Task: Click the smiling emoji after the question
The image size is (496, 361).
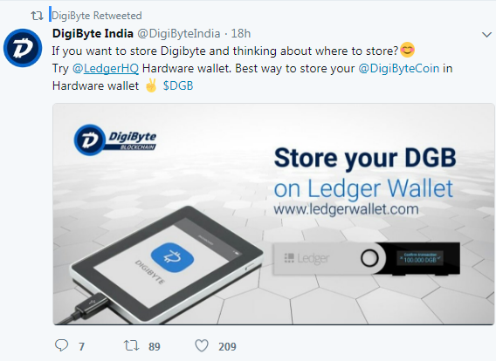Action: pyautogui.click(x=408, y=51)
